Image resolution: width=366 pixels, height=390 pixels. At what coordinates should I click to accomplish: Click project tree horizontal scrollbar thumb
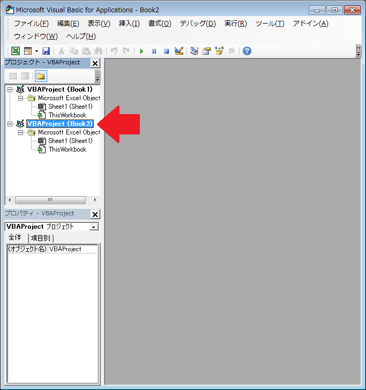coord(50,200)
